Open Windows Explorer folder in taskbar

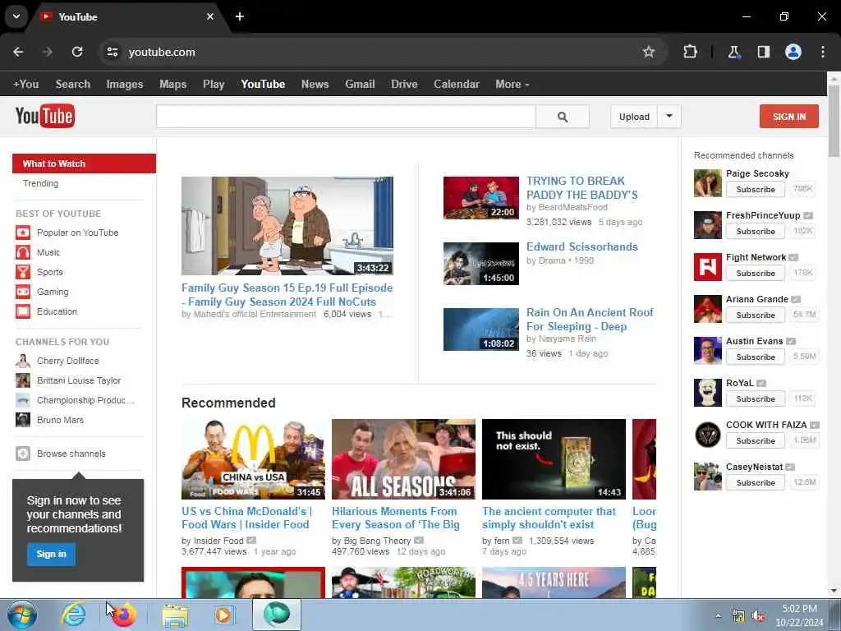coord(175,615)
